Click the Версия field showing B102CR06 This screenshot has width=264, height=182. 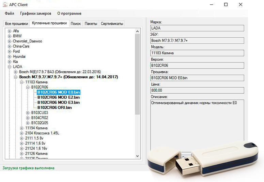(x=197, y=65)
